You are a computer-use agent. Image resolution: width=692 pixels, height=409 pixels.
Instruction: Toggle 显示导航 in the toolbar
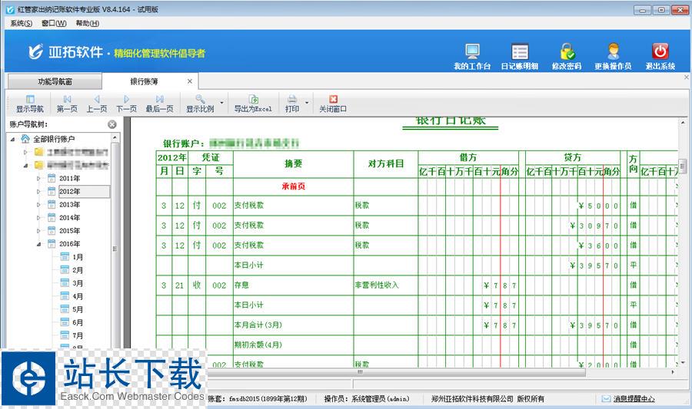click(x=30, y=104)
